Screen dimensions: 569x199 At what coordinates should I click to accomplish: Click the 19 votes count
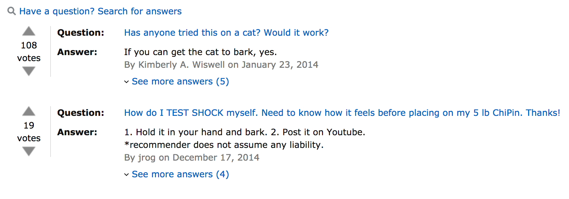pyautogui.click(x=29, y=132)
